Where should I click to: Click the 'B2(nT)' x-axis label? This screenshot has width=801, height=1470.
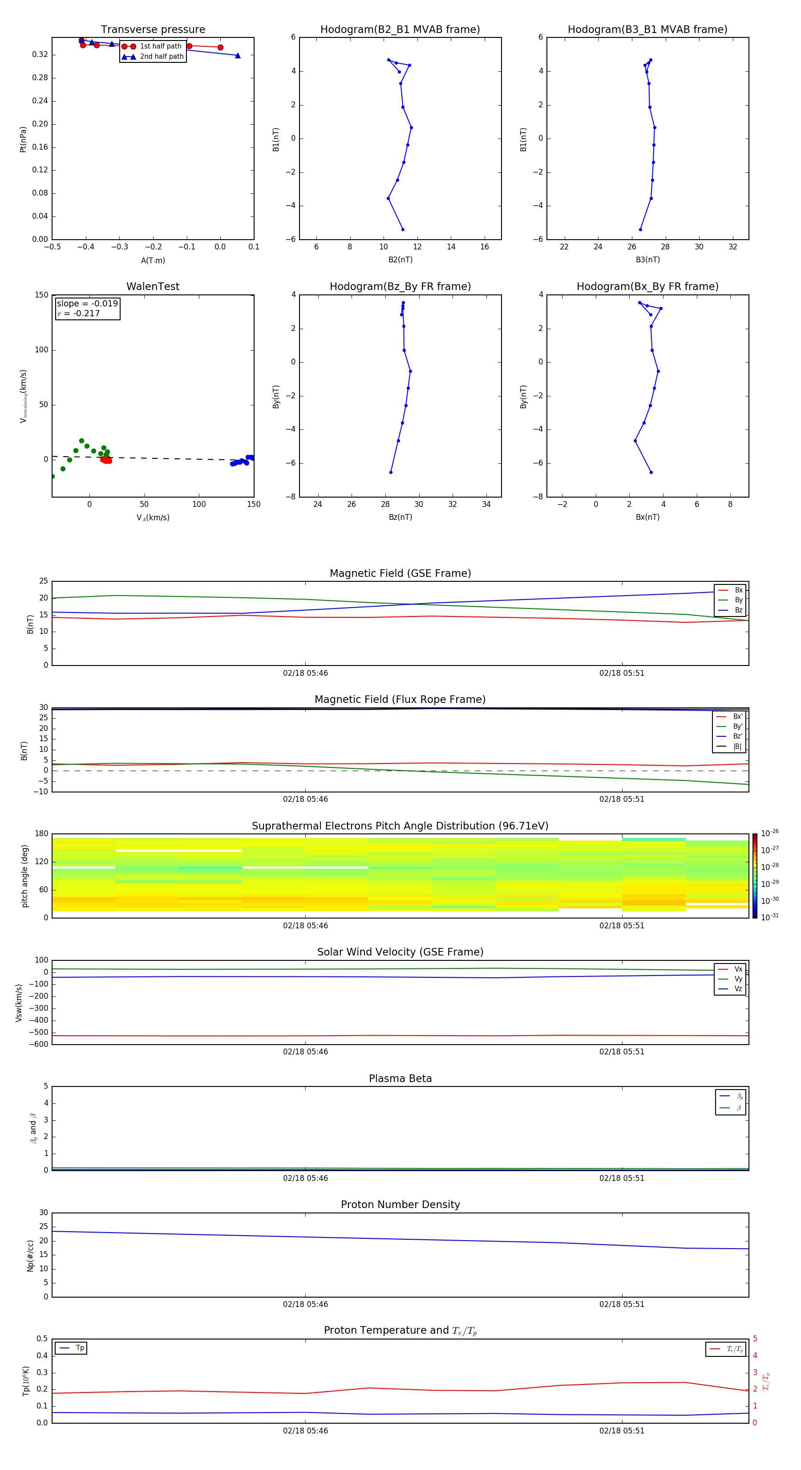[x=400, y=260]
